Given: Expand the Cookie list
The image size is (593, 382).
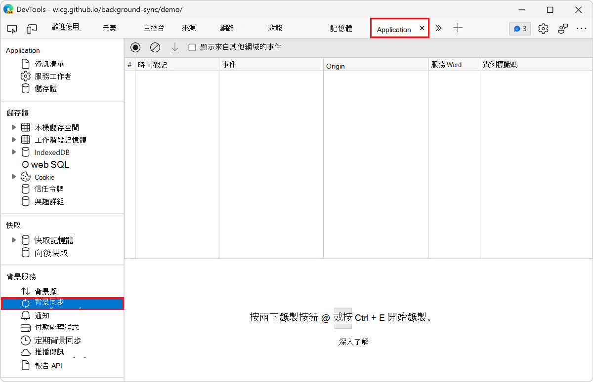Looking at the screenshot, I should click(14, 177).
